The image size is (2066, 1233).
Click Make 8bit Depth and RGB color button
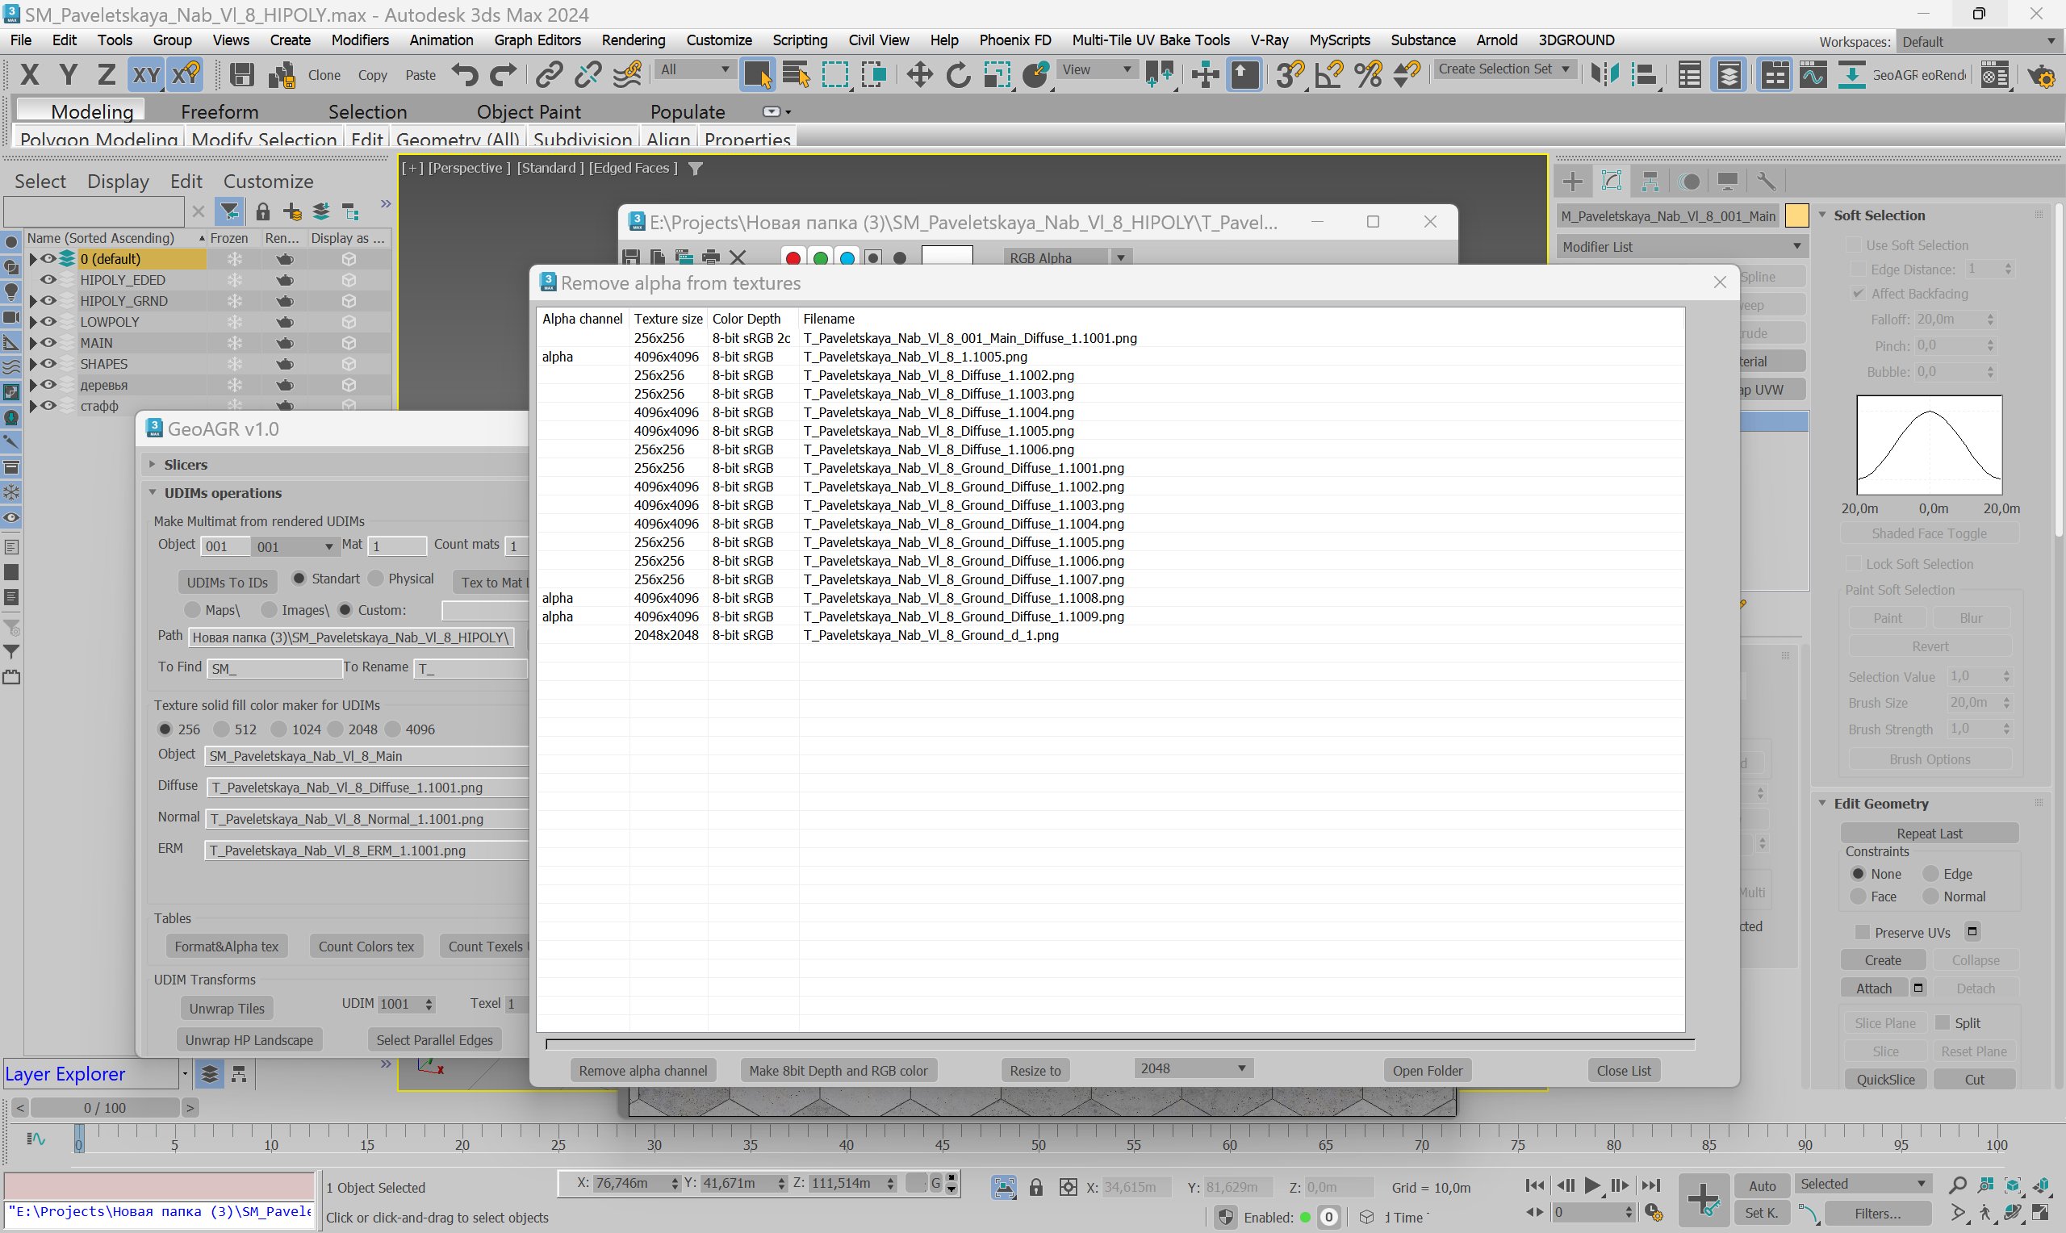[x=839, y=1071]
